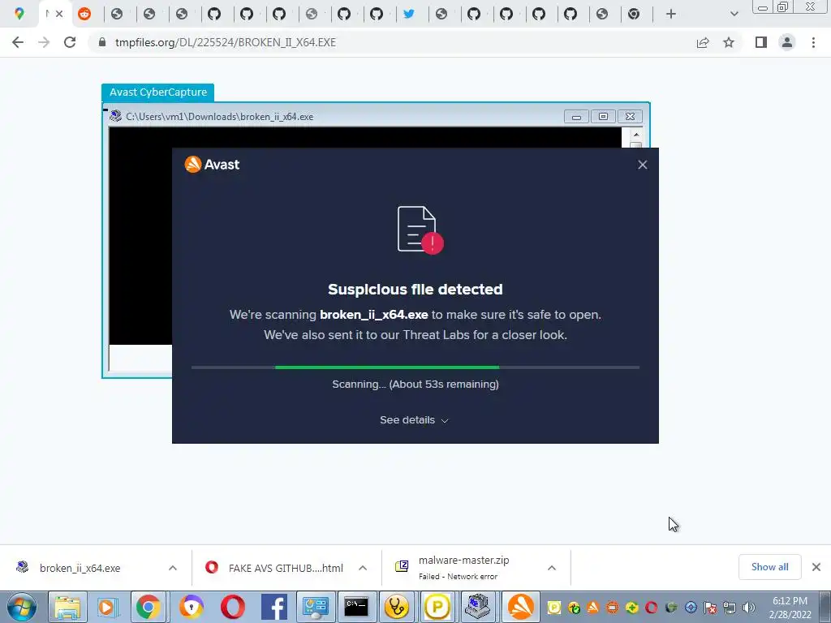Switch to the last Chrome-icon tab
831x623 pixels.
(634, 15)
